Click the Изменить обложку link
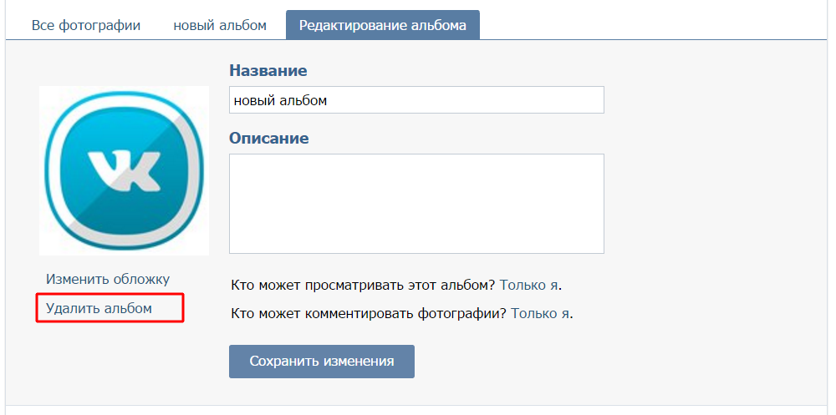The width and height of the screenshot is (836, 415). tap(108, 279)
